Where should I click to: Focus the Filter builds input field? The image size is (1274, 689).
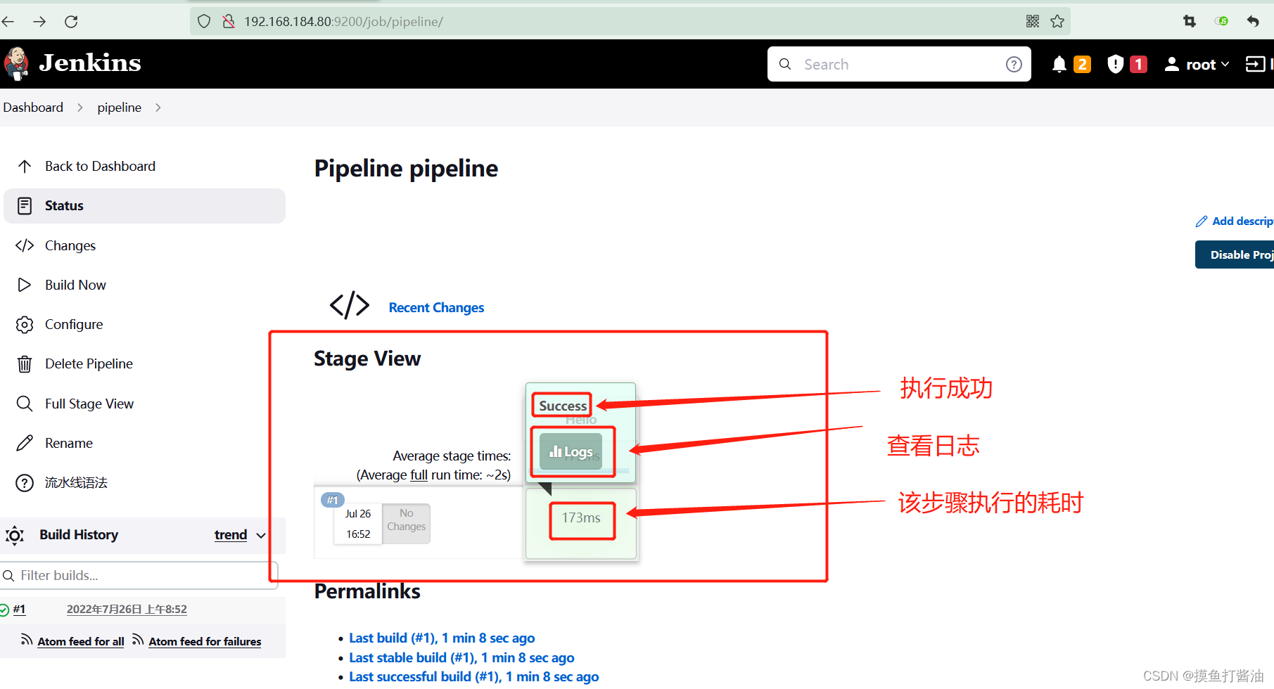[139, 576]
